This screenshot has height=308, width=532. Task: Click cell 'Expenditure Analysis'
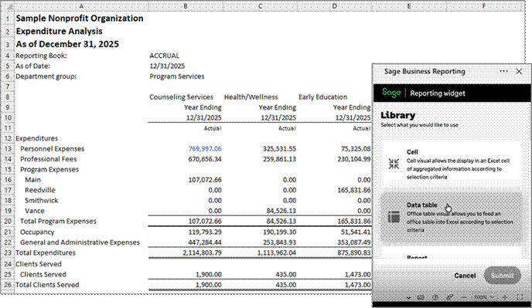click(59, 31)
